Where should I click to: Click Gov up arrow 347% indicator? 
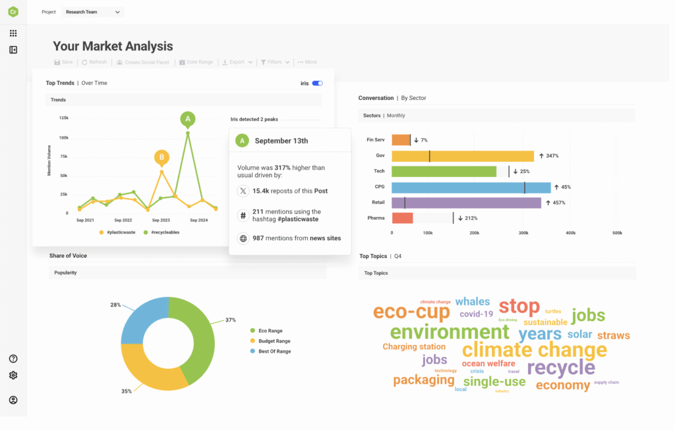[549, 156]
